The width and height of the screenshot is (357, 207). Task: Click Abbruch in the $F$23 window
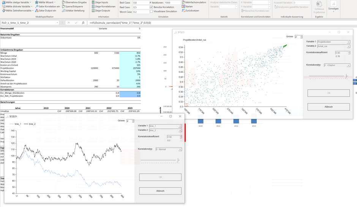[329, 107]
